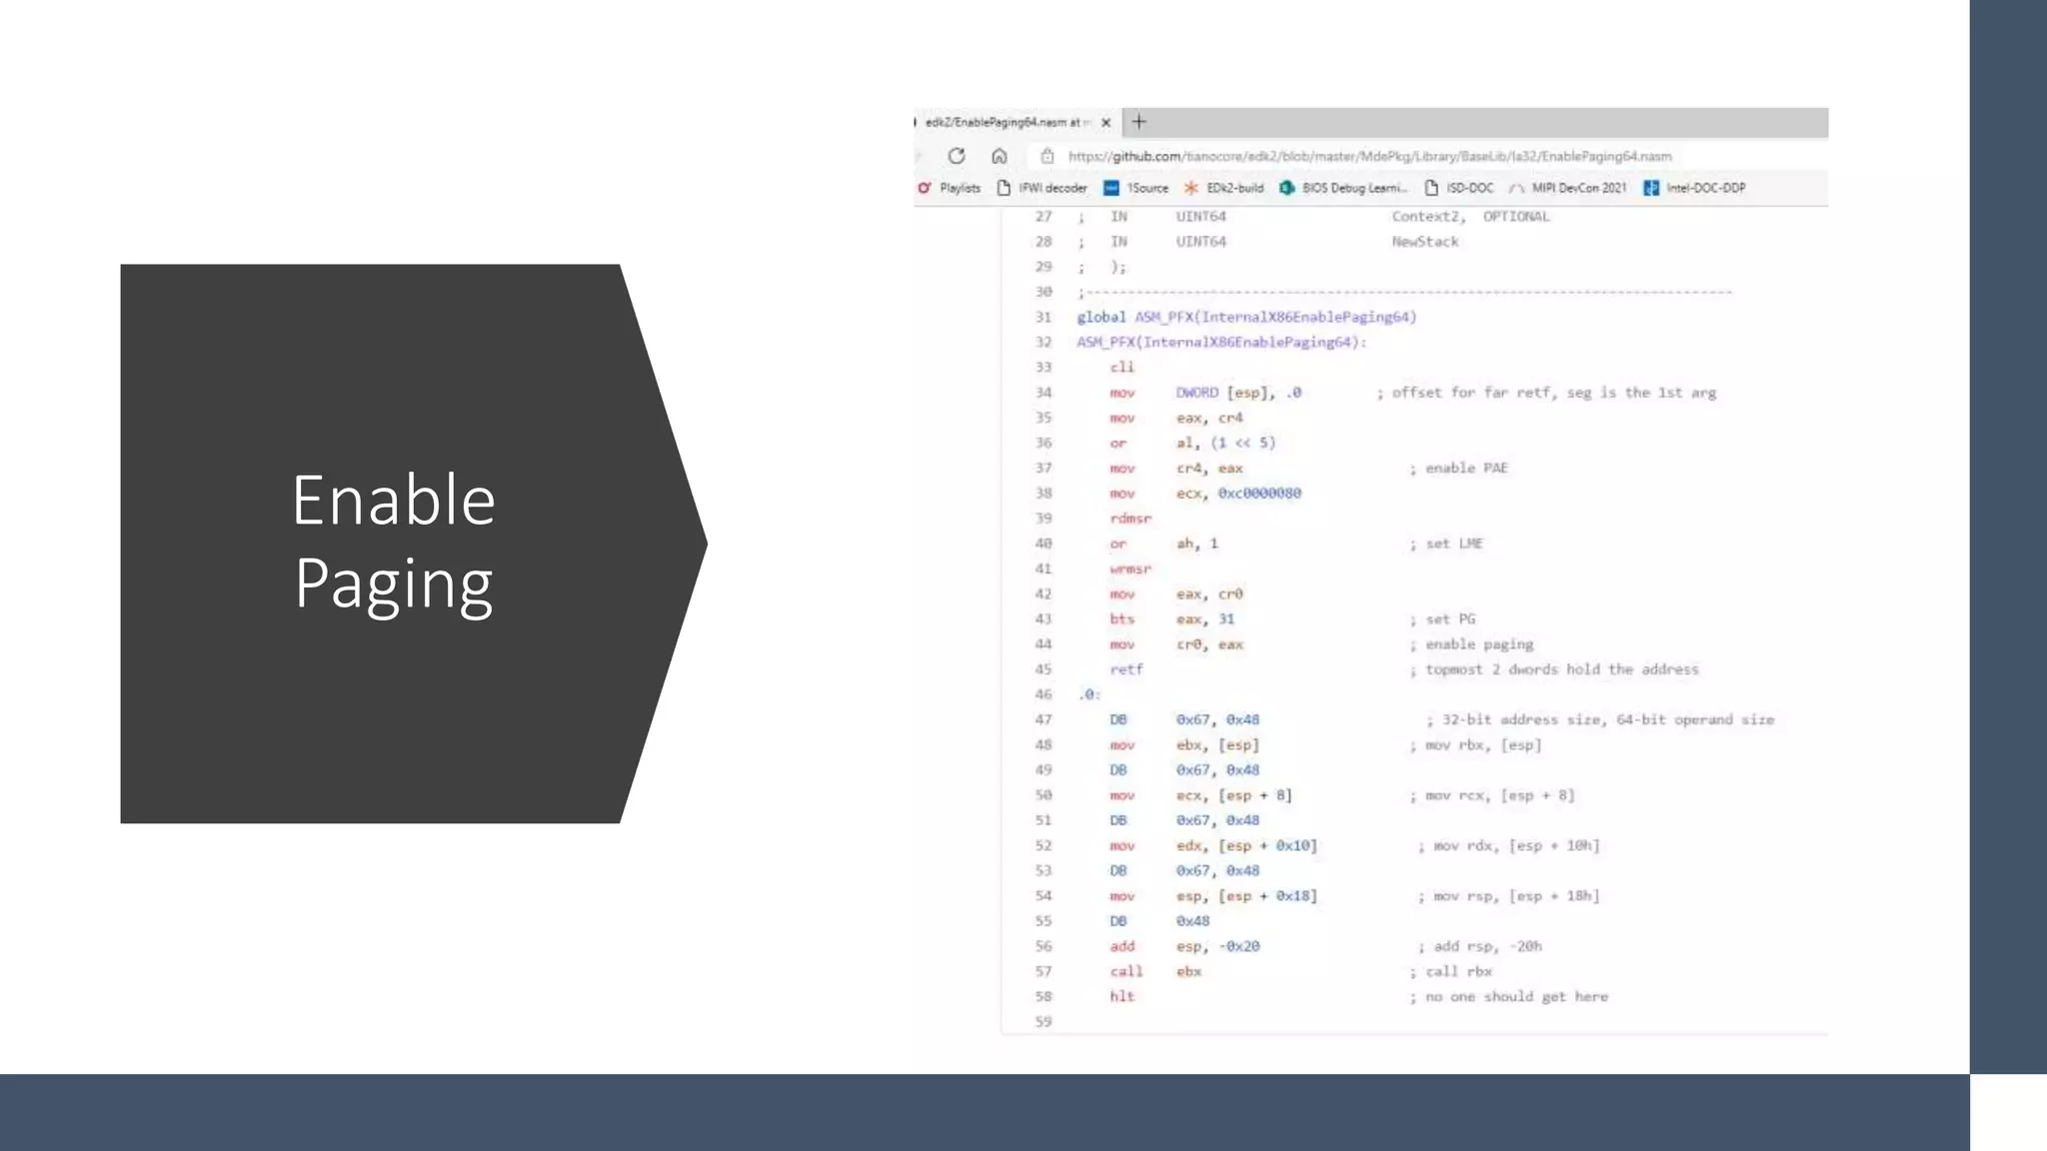Open a new tab with plus button
2047x1151 pixels.
1138,122
